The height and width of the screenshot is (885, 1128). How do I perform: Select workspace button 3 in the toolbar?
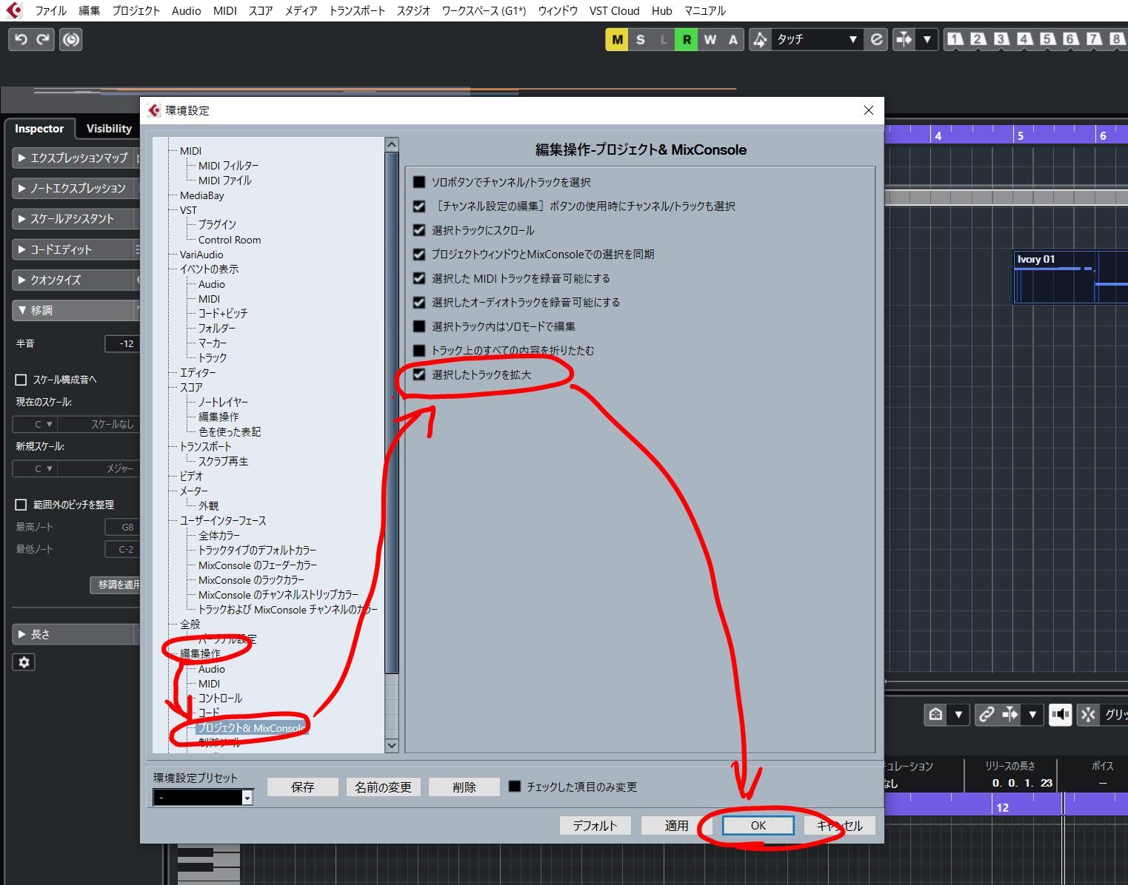click(1001, 39)
